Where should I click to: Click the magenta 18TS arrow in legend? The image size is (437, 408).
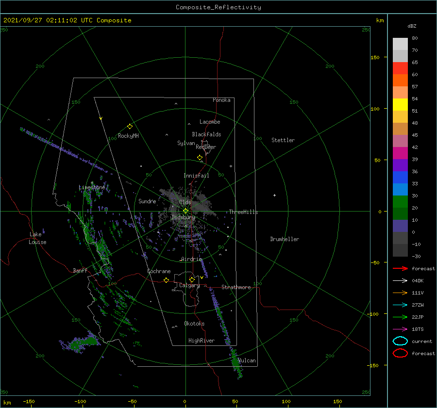[400, 329]
